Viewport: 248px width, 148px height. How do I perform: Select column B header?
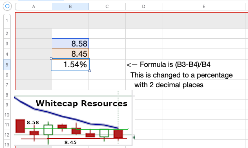coord(71,7)
